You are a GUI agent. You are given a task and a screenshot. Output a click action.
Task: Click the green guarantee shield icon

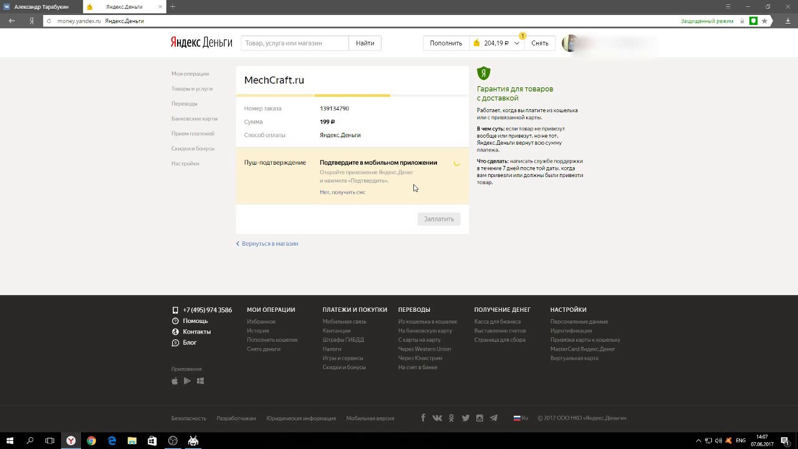[x=484, y=73]
